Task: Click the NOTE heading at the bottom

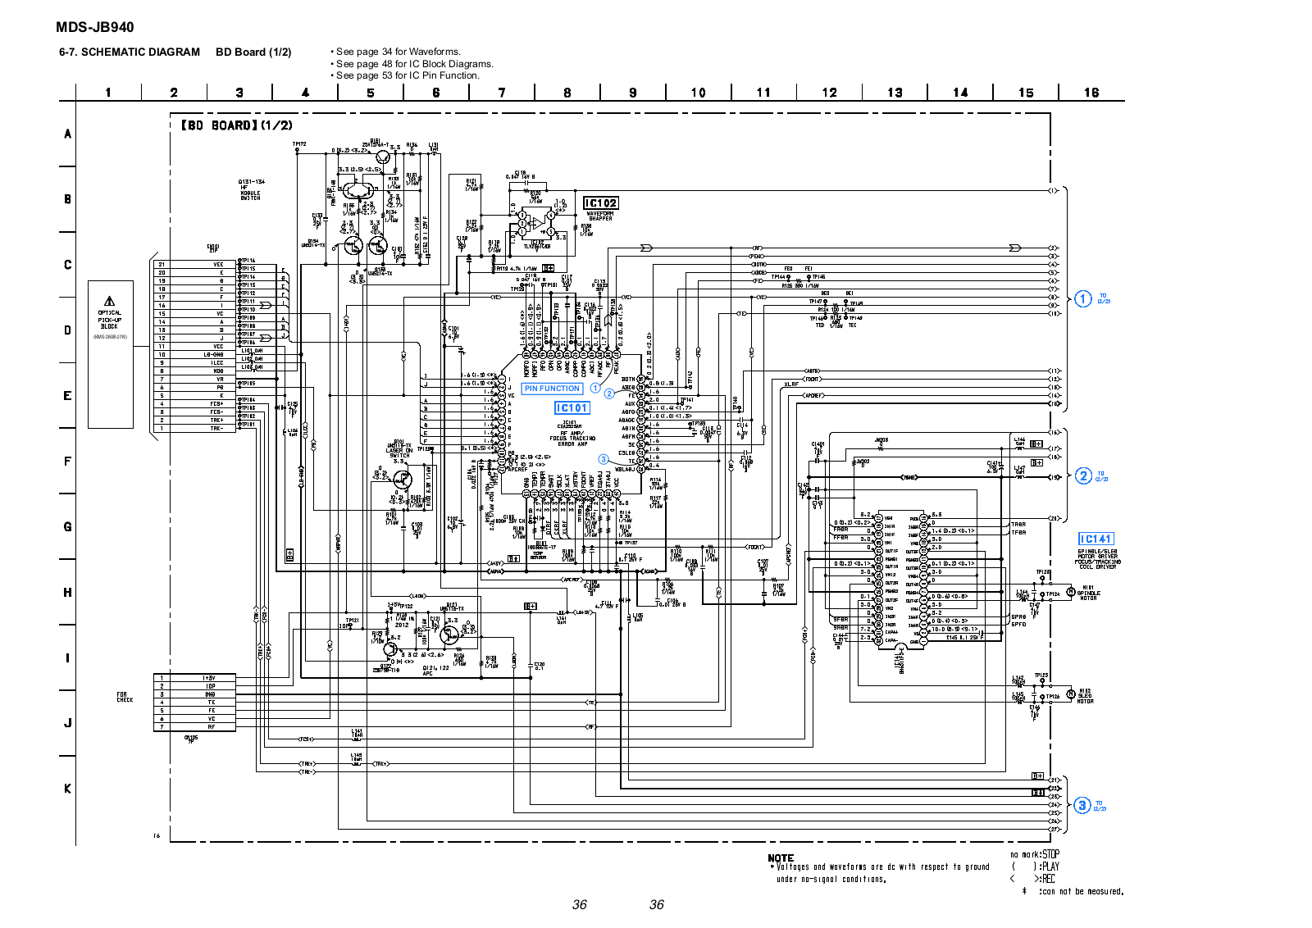Action: click(x=781, y=857)
